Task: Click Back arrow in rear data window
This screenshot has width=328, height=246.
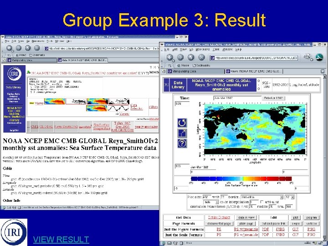Action: pos(9,48)
